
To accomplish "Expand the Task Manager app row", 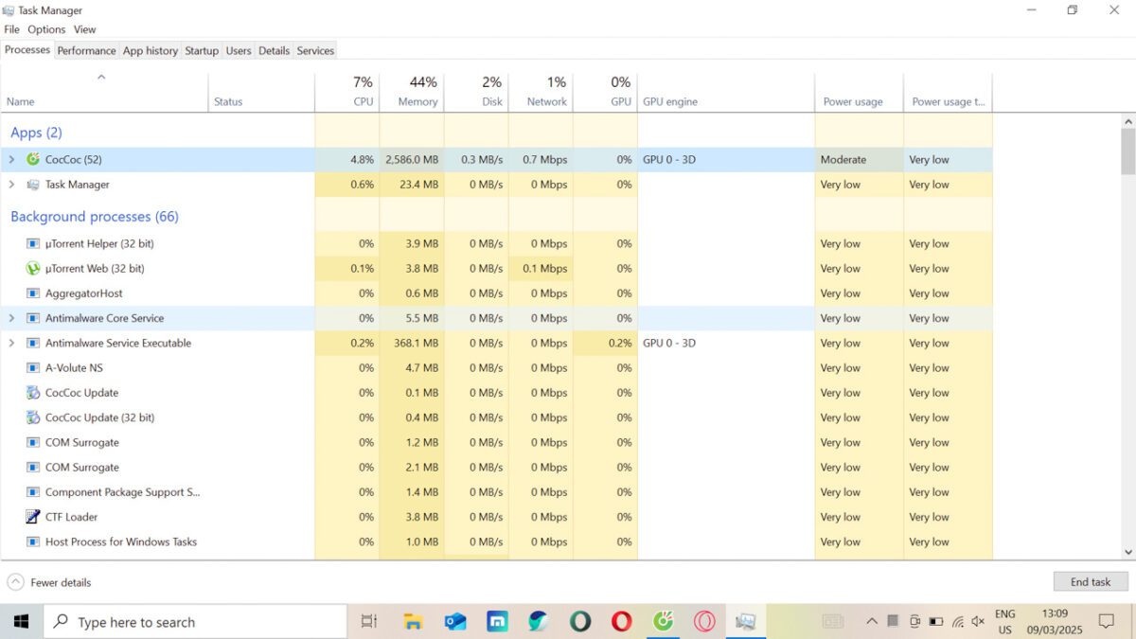I will pos(11,185).
